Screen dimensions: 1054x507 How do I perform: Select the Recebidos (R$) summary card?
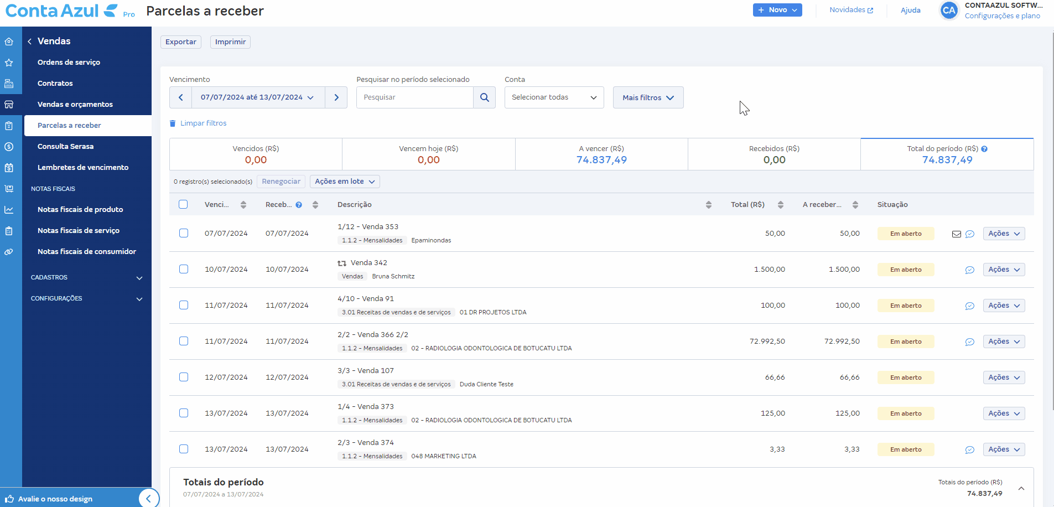pyautogui.click(x=774, y=154)
